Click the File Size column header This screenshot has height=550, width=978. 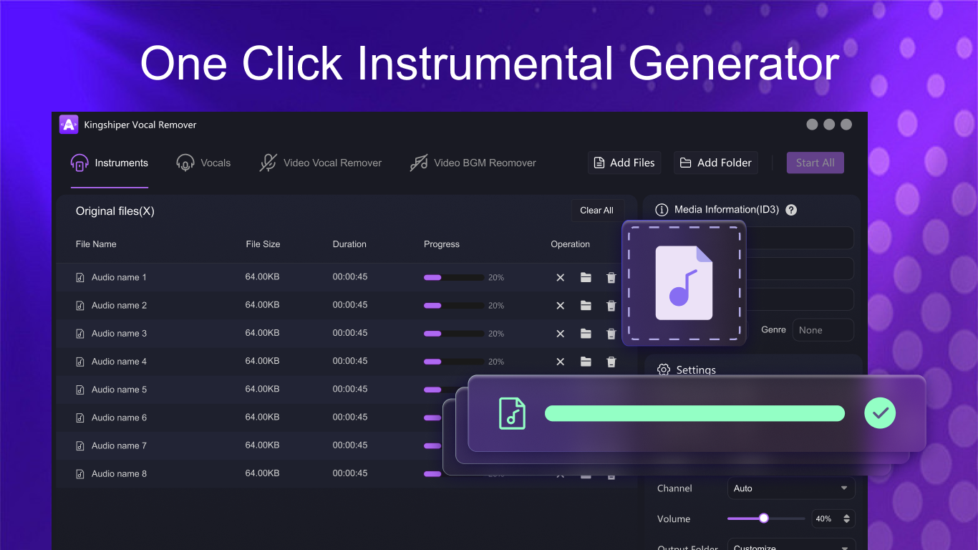[263, 244]
